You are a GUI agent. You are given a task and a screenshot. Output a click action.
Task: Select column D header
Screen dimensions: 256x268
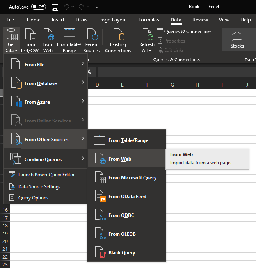(x=97, y=85)
